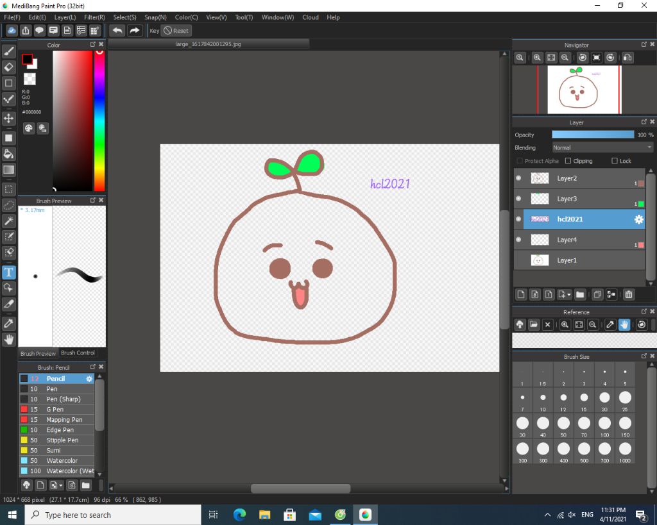Image resolution: width=657 pixels, height=525 pixels.
Task: Open the Blending mode dropdown
Action: click(x=602, y=147)
